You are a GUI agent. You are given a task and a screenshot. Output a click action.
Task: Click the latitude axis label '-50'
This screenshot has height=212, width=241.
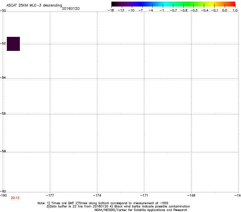(3, 11)
